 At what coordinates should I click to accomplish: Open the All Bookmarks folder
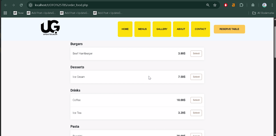pos(263,13)
